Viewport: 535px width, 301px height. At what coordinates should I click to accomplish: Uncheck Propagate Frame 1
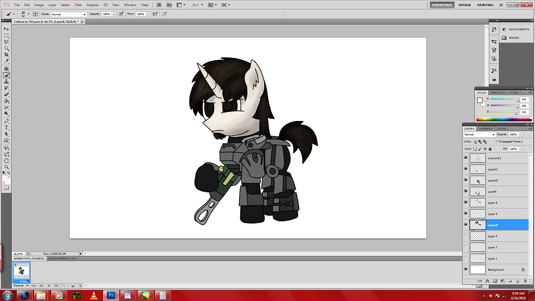497,141
